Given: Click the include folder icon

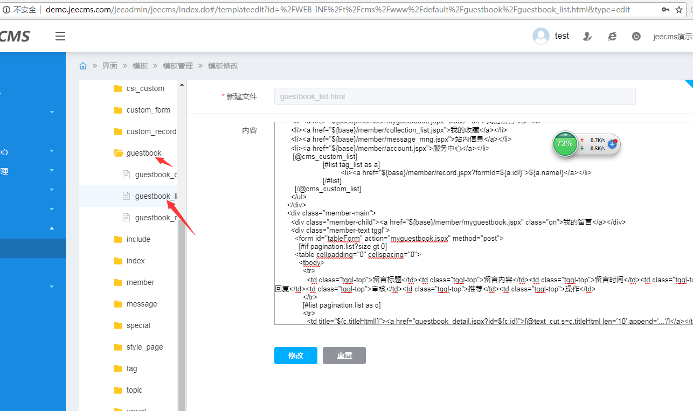Looking at the screenshot, I should (x=118, y=239).
